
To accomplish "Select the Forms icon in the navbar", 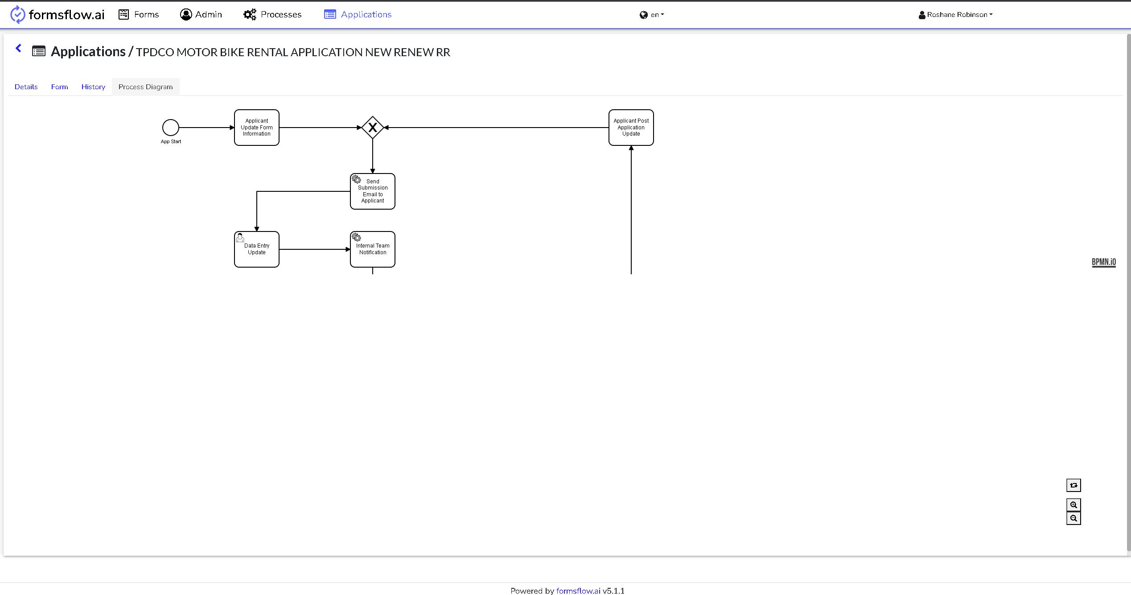I will point(123,14).
